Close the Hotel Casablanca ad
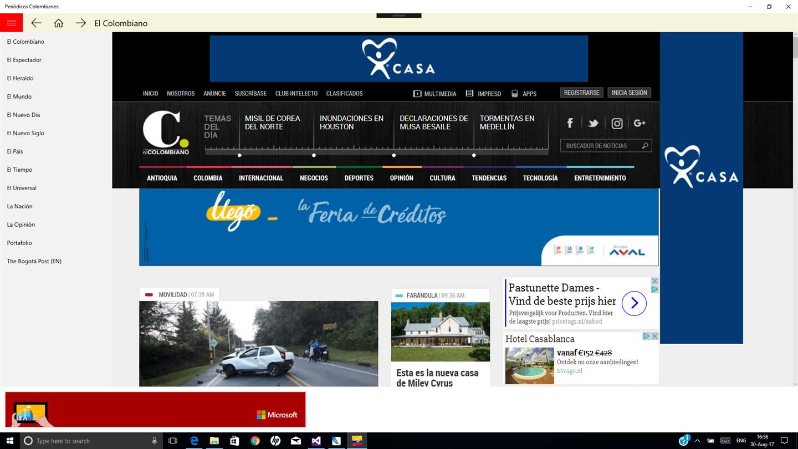 (654, 336)
